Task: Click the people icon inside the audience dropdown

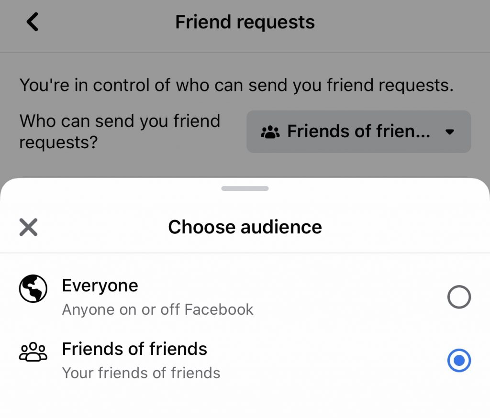Action: coord(270,132)
